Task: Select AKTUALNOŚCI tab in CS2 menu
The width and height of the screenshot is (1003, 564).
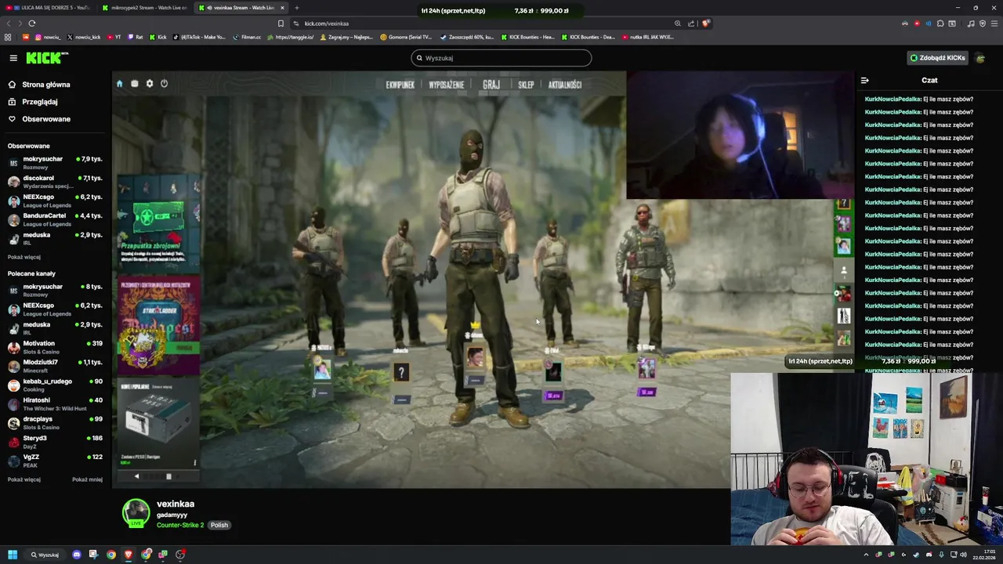Action: 565,85
